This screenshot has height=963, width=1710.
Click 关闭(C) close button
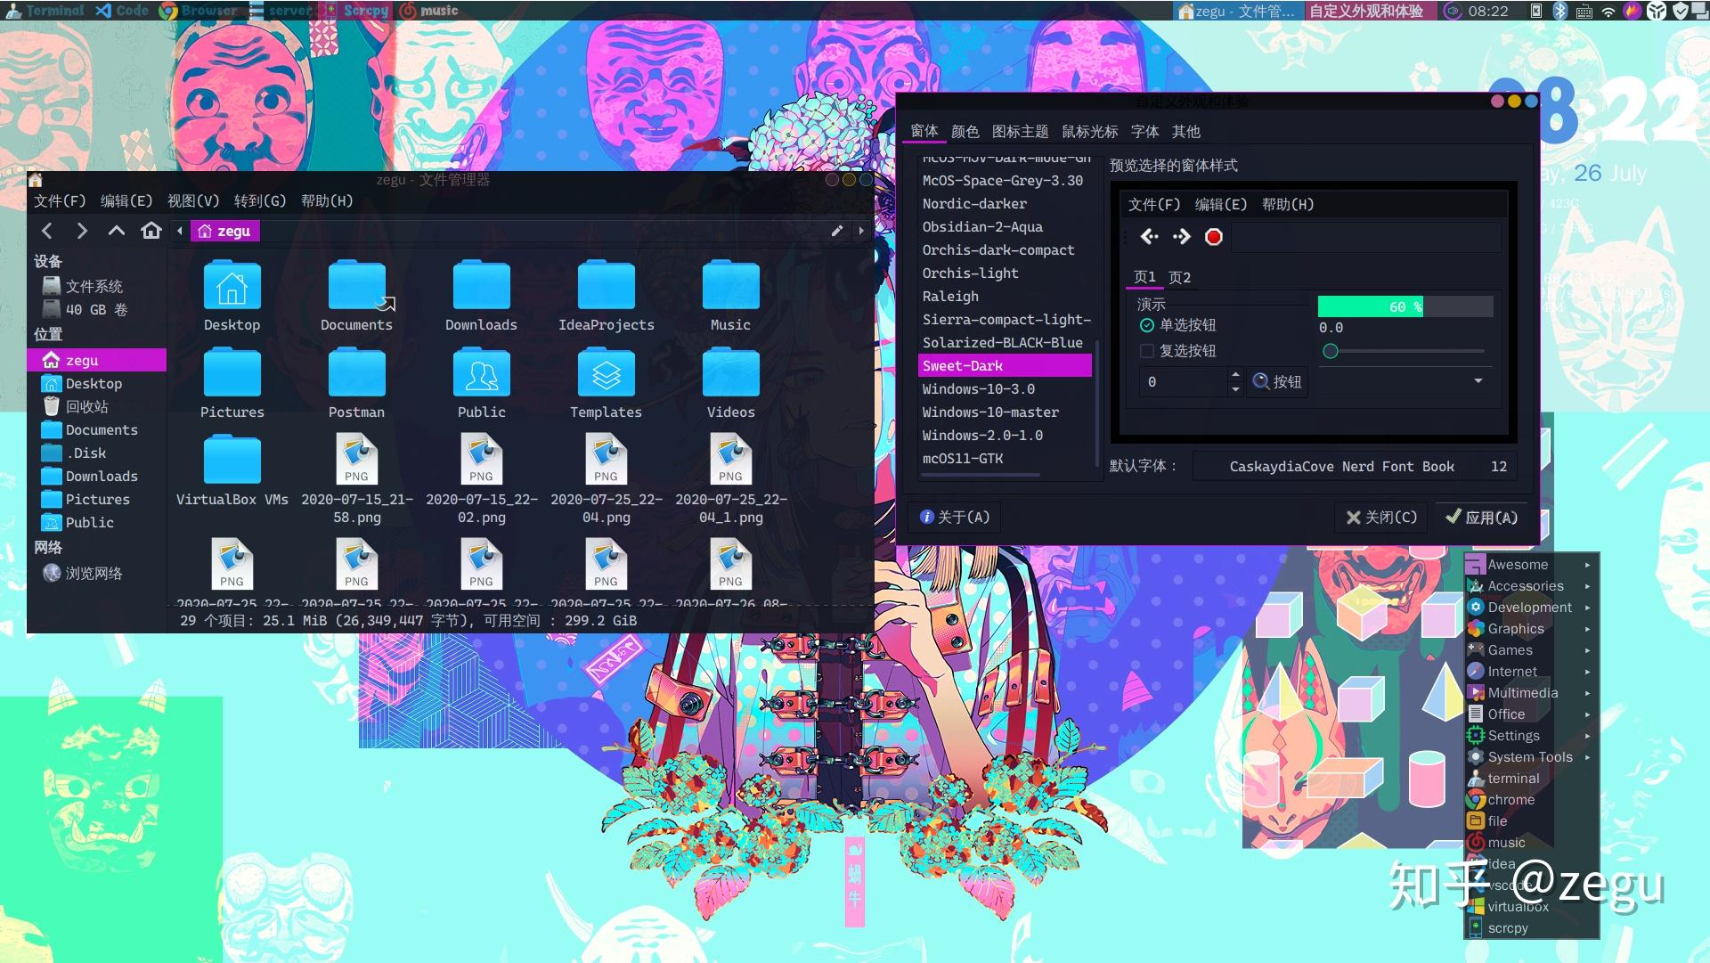tap(1381, 518)
